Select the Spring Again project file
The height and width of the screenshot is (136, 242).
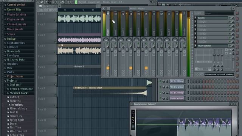click(x=17, y=120)
